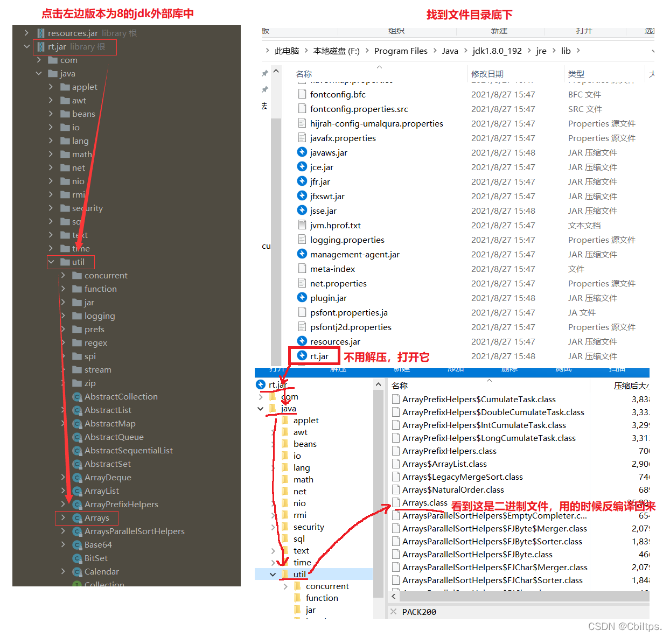
Task: Click left arrow of archive list horizontal scrollbar
Action: tap(394, 596)
